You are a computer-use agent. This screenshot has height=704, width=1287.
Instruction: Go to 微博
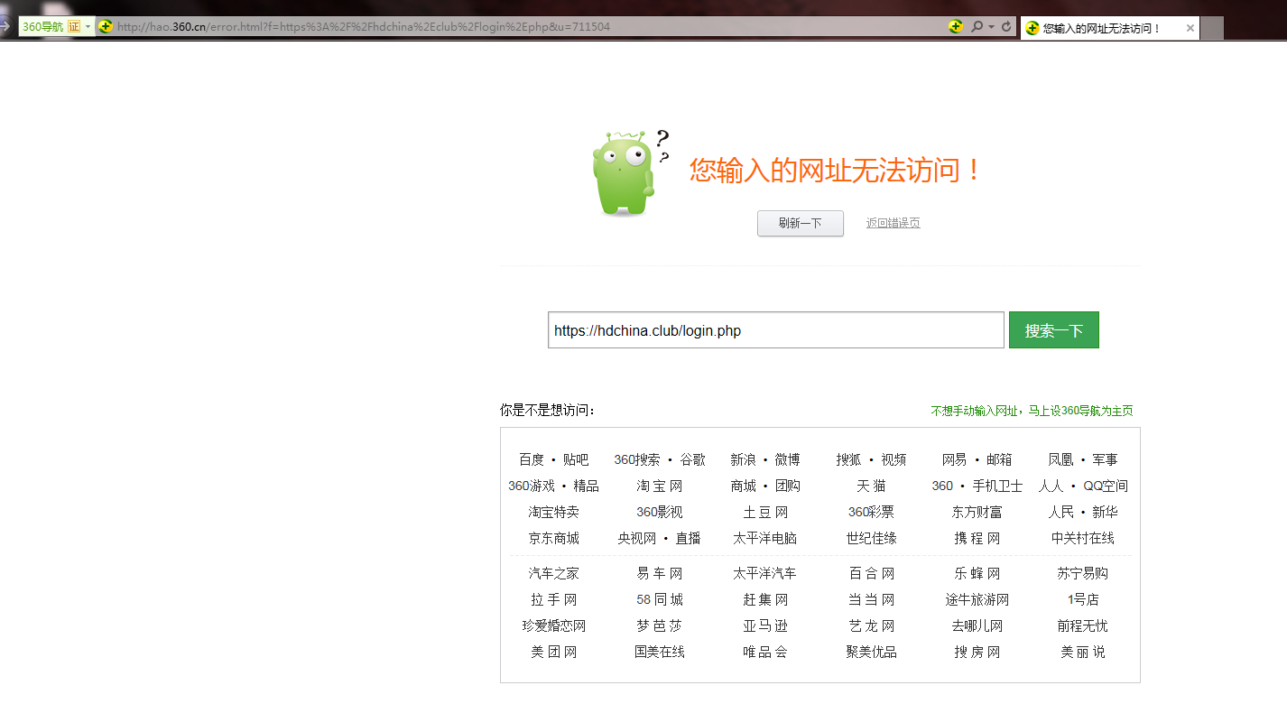click(x=788, y=459)
